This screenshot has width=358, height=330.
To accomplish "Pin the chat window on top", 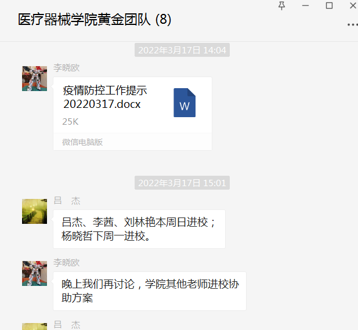I will pos(282,6).
